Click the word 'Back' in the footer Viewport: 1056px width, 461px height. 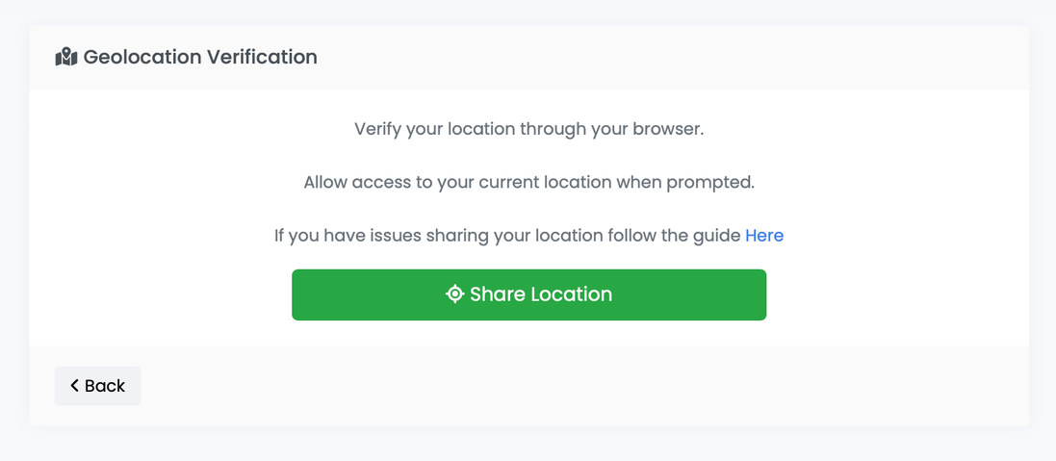(105, 386)
